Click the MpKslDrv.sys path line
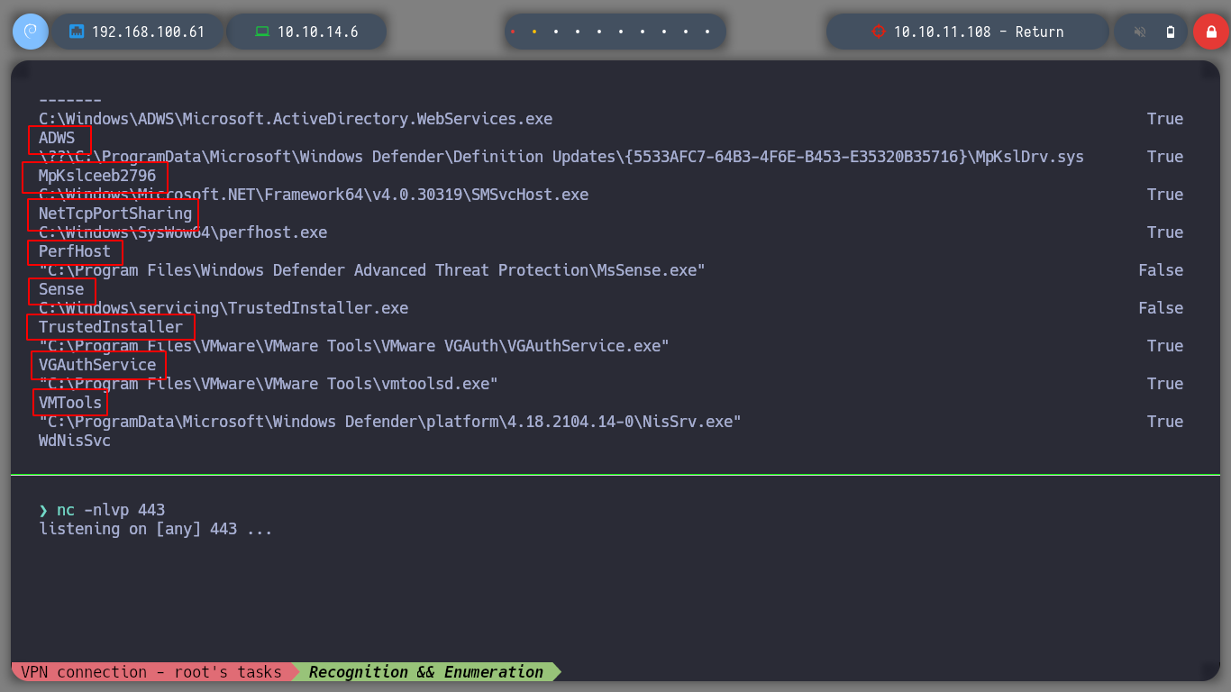 [x=561, y=157]
